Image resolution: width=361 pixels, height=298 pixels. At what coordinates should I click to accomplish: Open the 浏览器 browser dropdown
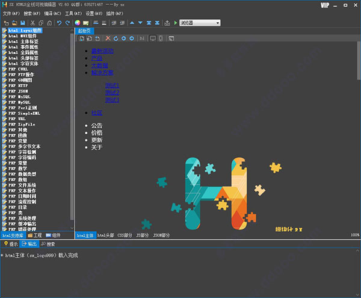point(200,23)
